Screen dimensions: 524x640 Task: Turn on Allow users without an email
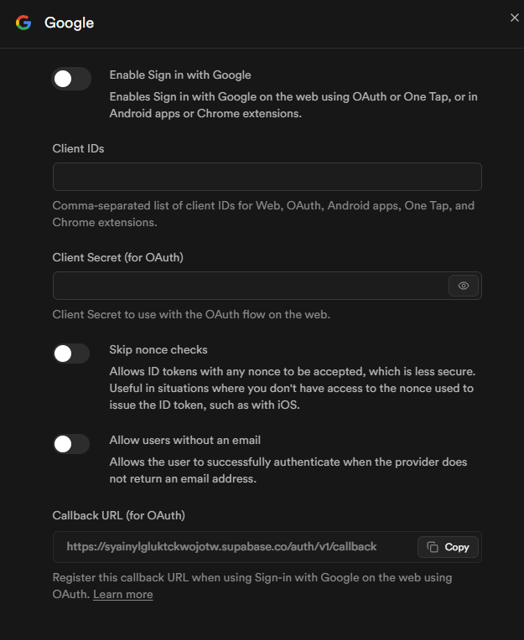[x=71, y=444]
